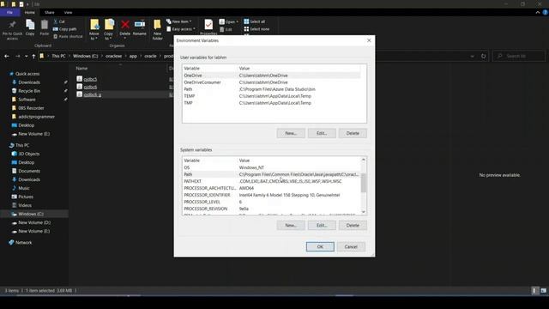The image size is (549, 309).
Task: Confirm dialog with OK button
Action: [320, 246]
